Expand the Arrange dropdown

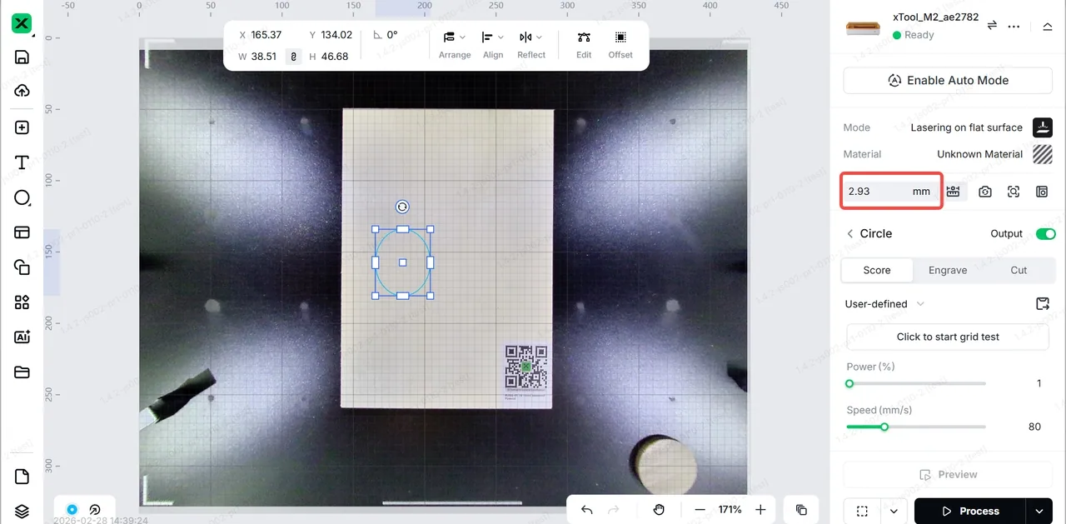coord(455,45)
